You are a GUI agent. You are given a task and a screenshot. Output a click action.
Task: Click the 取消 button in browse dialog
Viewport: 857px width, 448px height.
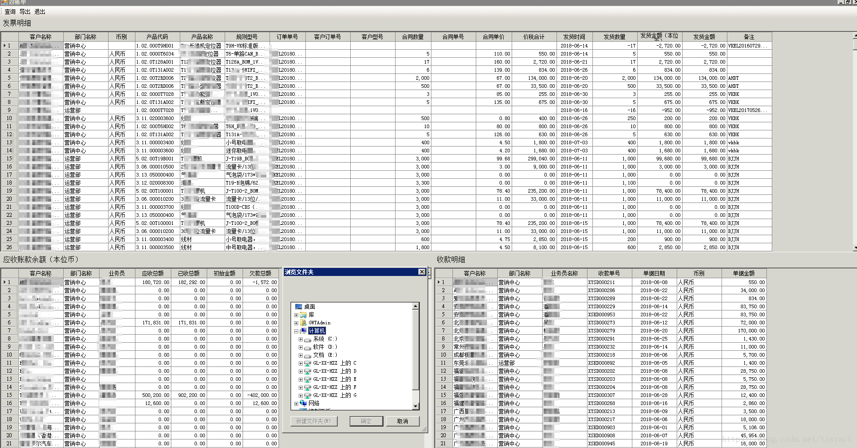[x=403, y=421]
